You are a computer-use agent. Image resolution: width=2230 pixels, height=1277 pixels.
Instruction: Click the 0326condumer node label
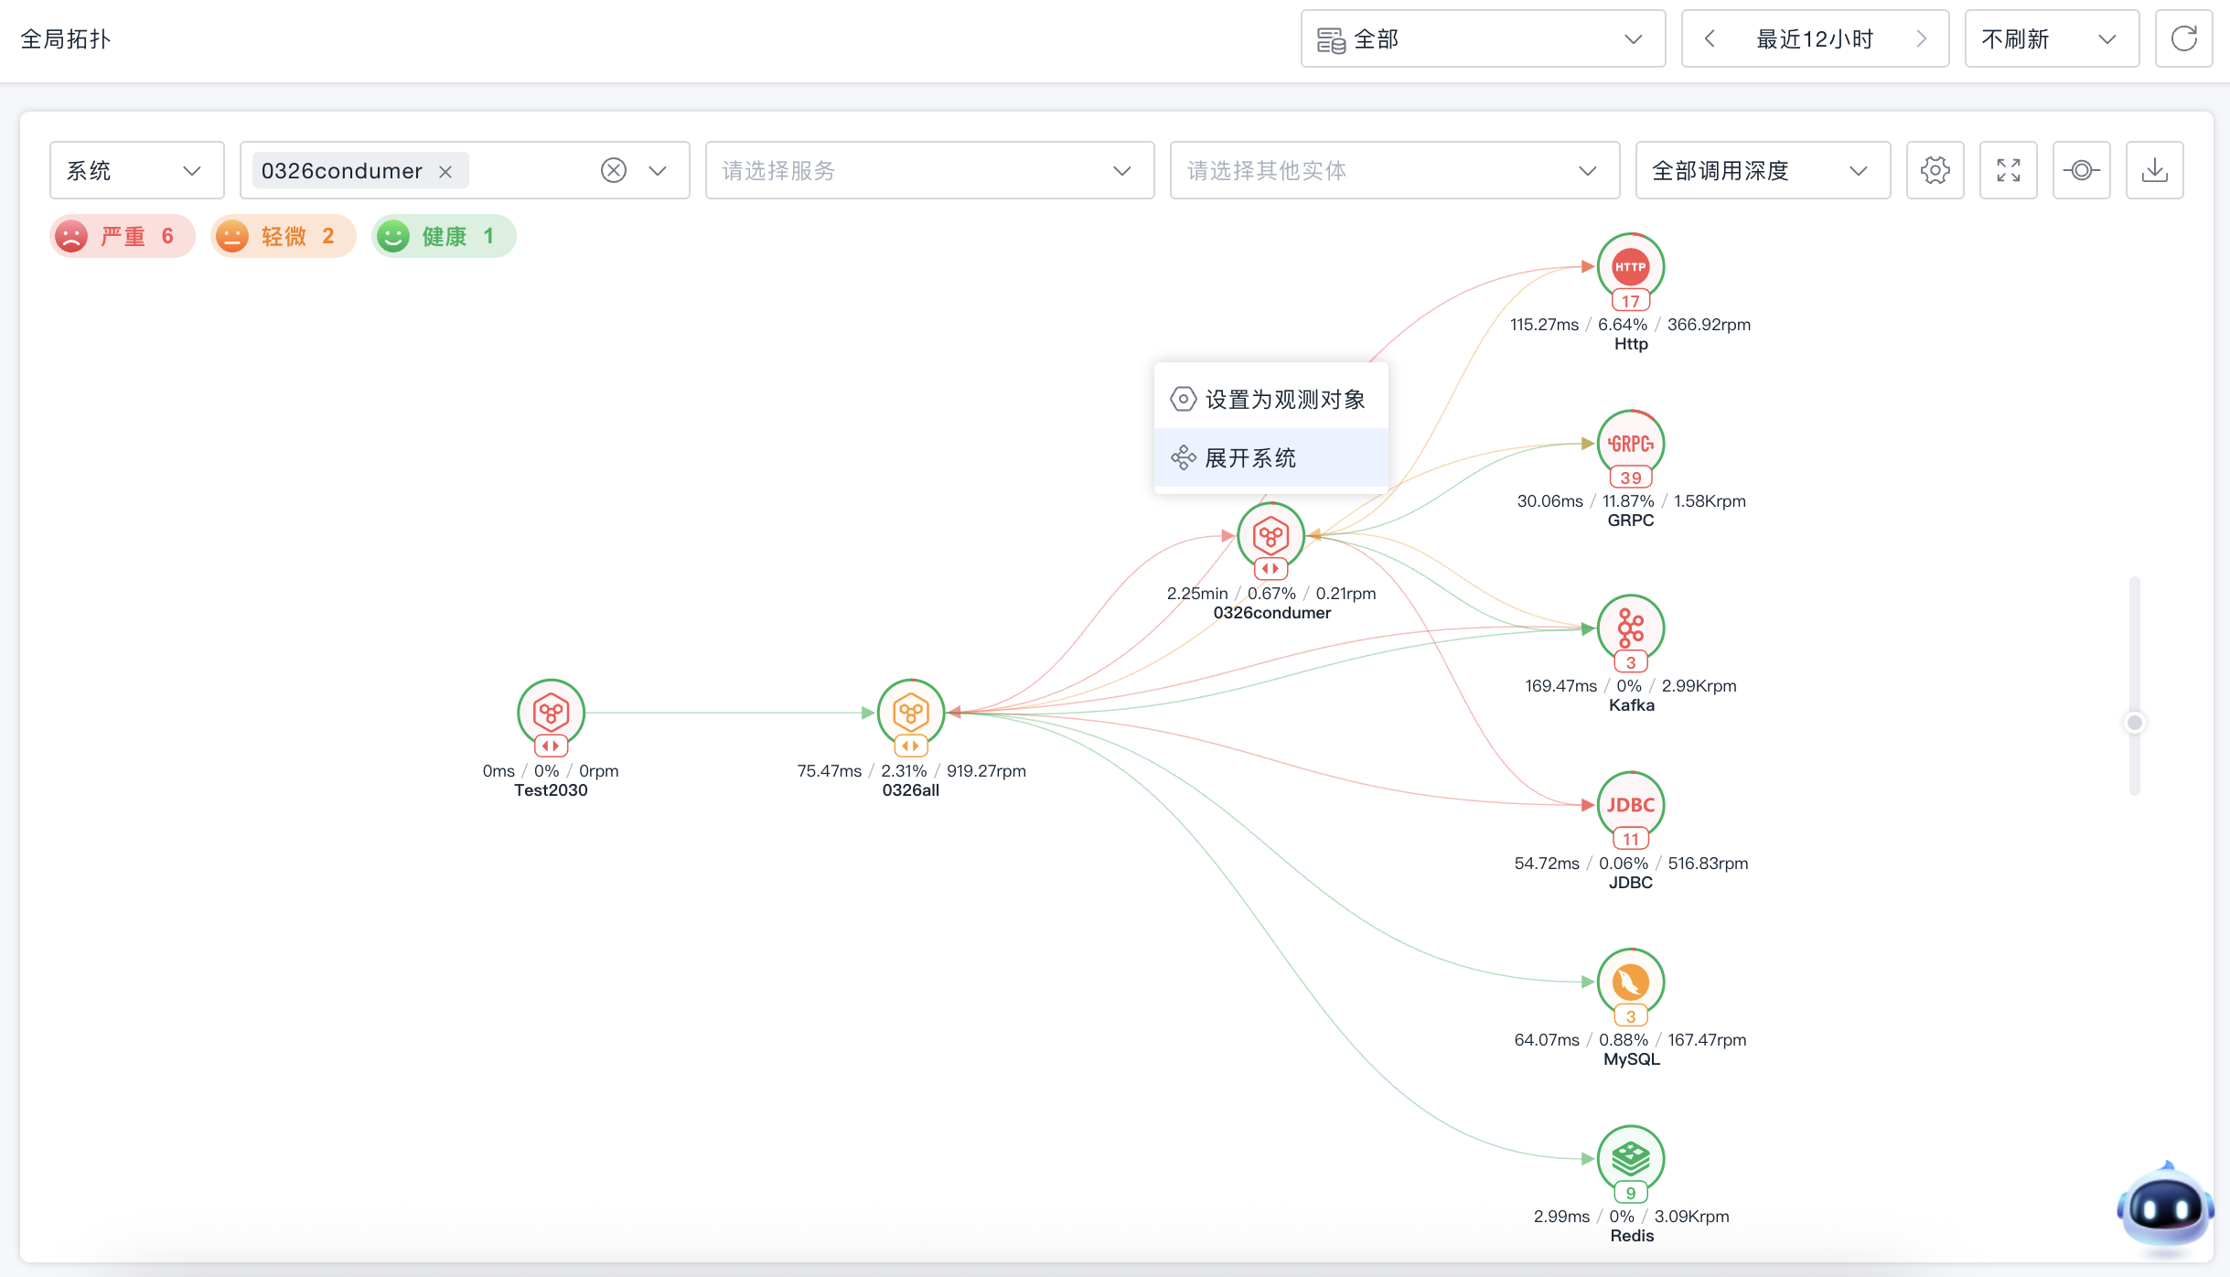(1271, 613)
